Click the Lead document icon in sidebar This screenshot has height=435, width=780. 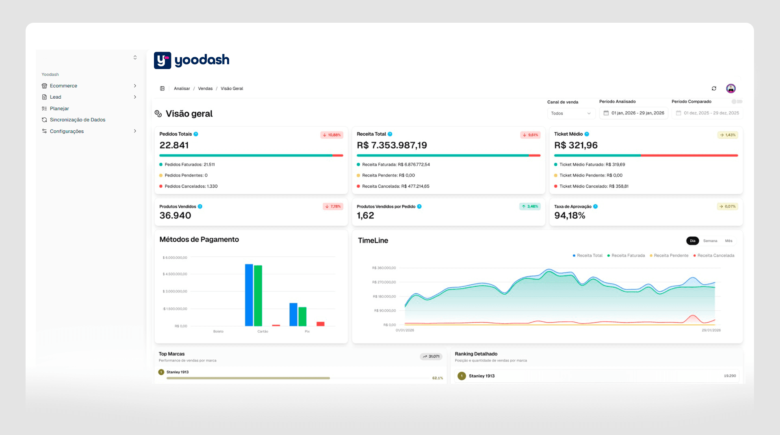point(44,97)
